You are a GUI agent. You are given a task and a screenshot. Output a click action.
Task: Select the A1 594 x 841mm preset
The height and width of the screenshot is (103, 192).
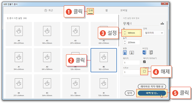(19, 60)
